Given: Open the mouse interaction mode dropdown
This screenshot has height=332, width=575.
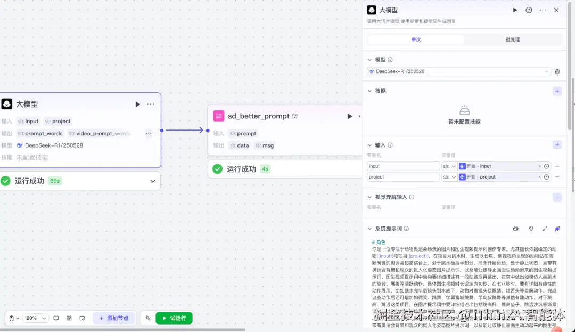Looking at the screenshot, I should [x=14, y=319].
